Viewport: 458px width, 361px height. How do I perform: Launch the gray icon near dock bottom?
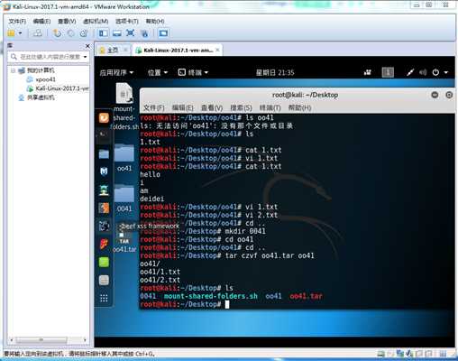click(x=104, y=280)
